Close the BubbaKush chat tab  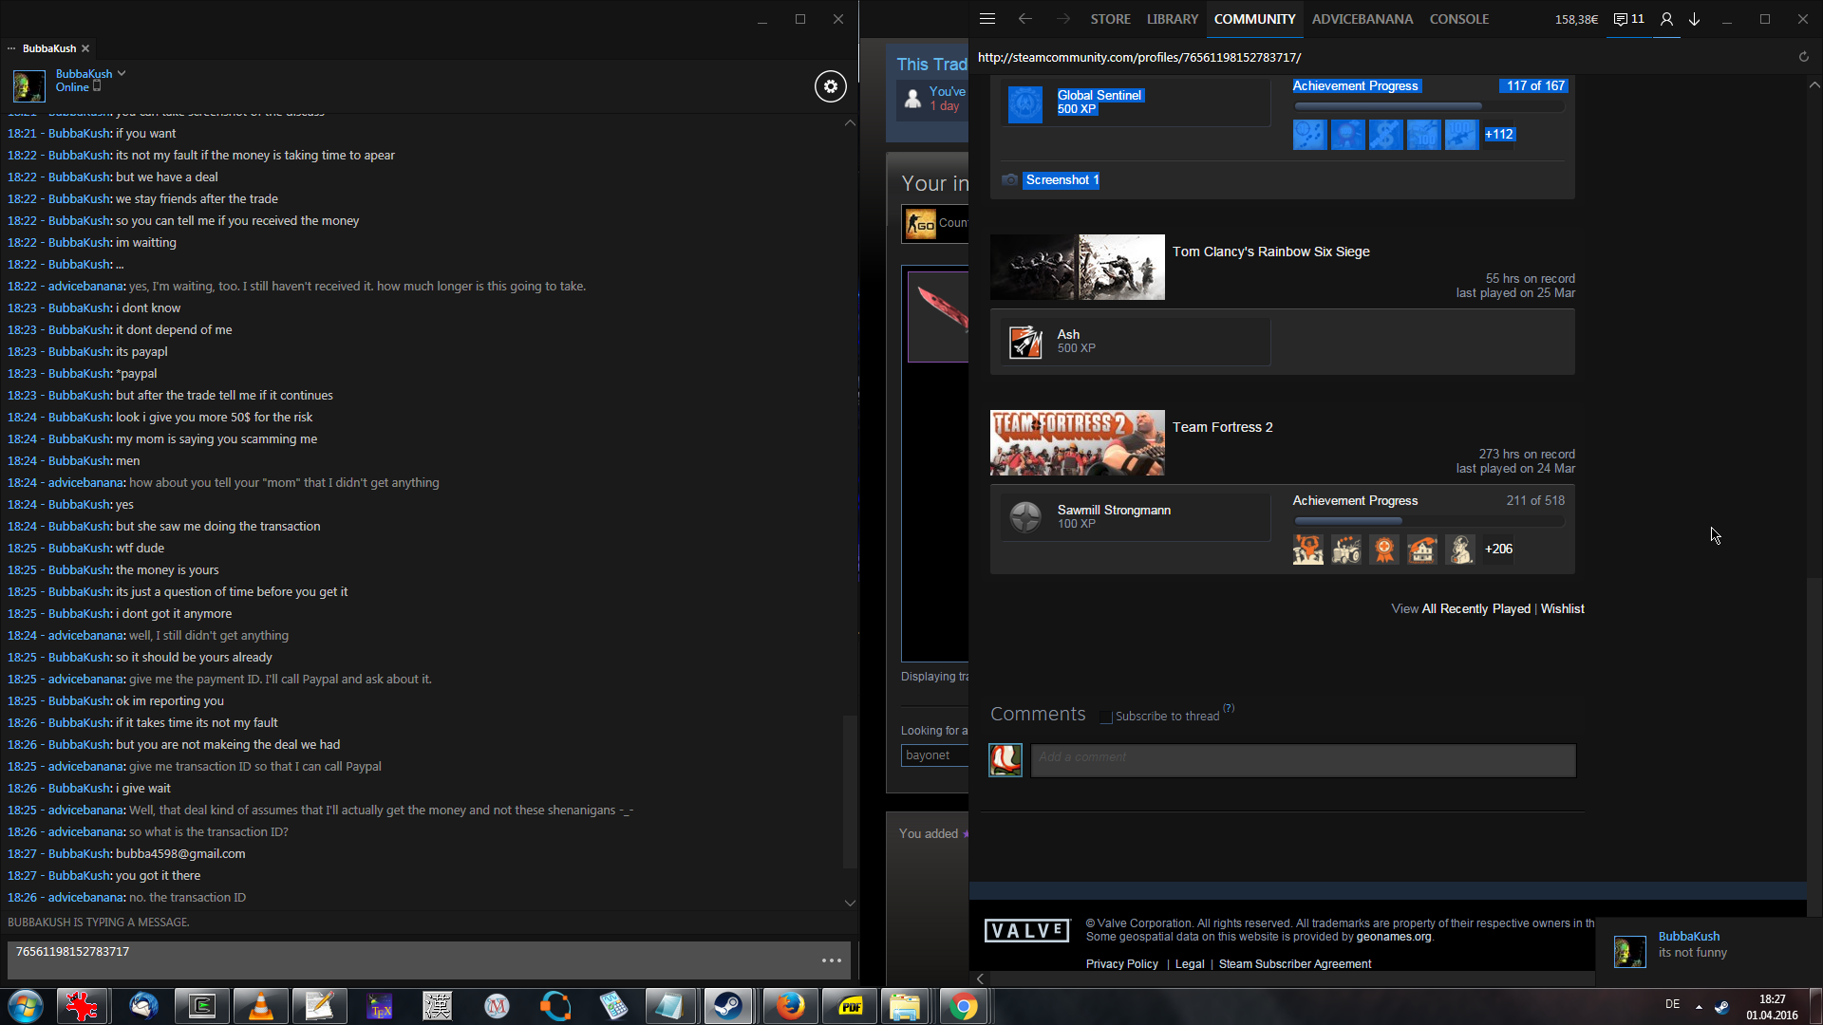pos(85,48)
